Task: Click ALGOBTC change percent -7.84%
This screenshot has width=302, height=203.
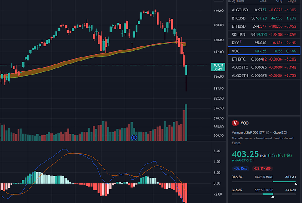Action: tap(290, 68)
